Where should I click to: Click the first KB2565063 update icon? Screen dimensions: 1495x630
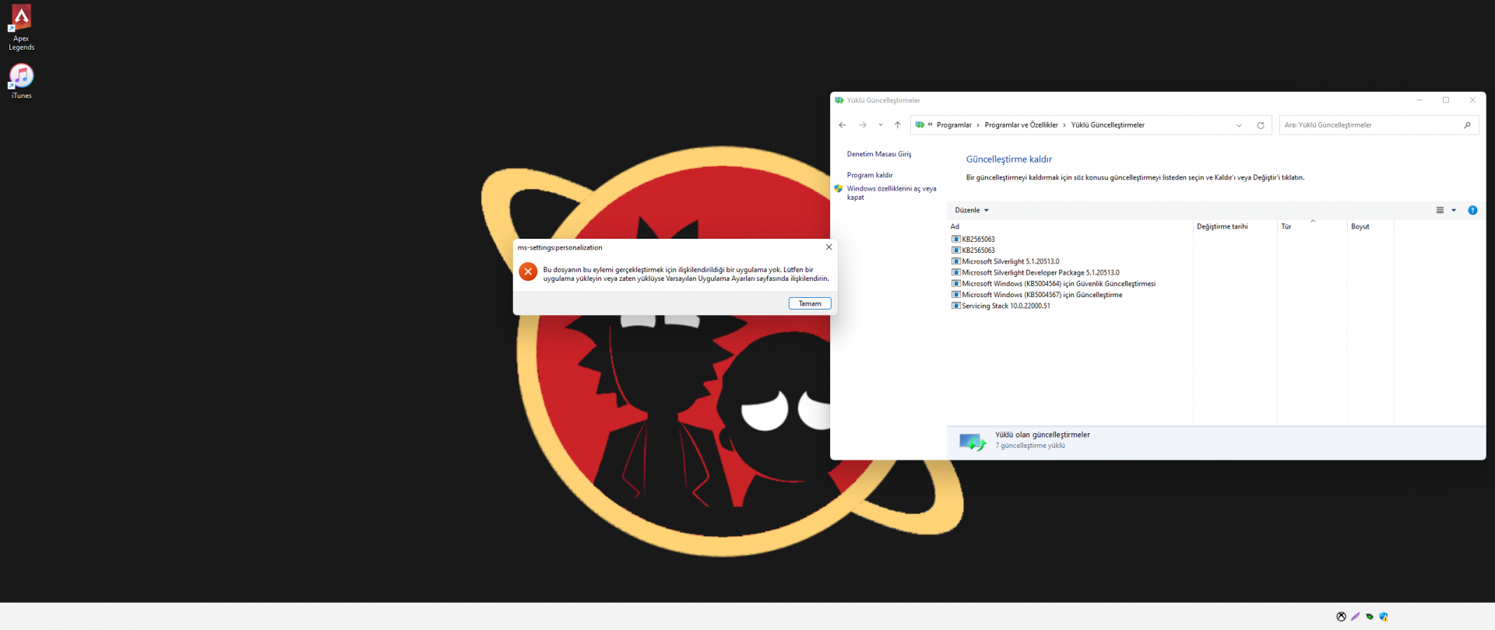[x=956, y=240]
